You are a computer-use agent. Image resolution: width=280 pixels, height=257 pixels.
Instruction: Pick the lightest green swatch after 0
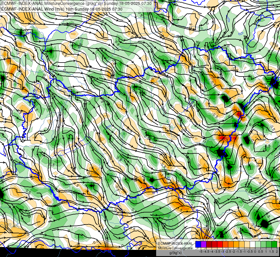click(x=258, y=244)
